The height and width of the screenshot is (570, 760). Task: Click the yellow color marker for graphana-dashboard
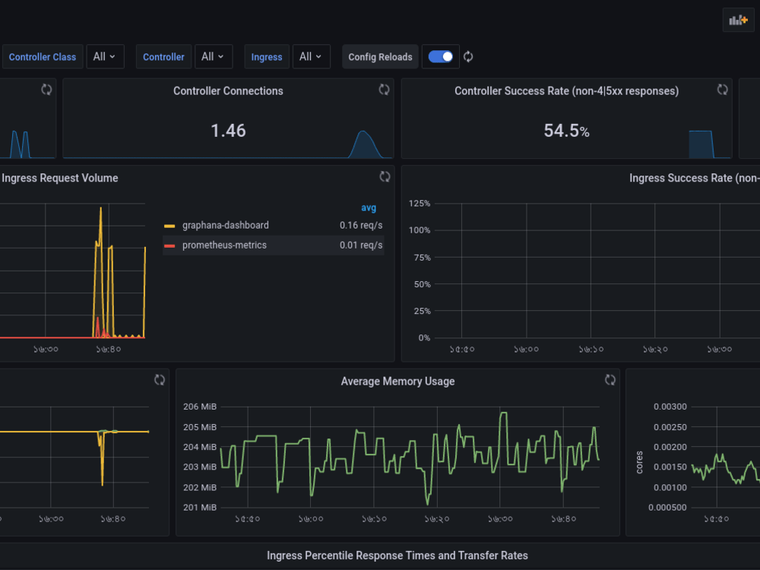tap(169, 225)
